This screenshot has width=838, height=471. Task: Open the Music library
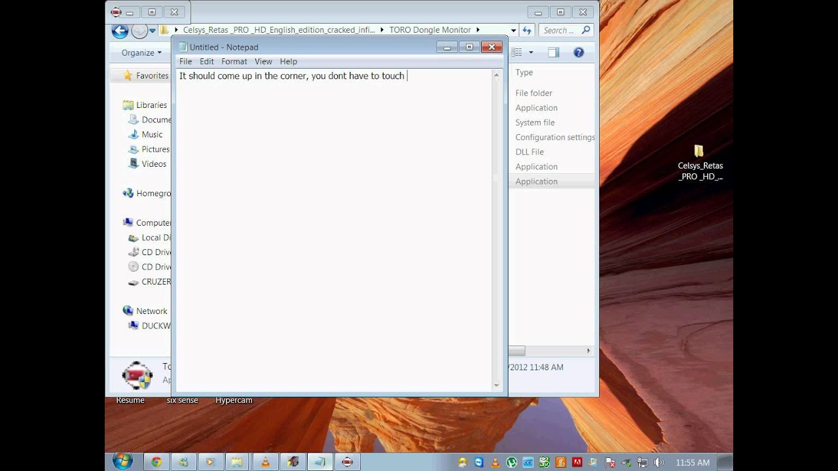pyautogui.click(x=146, y=135)
